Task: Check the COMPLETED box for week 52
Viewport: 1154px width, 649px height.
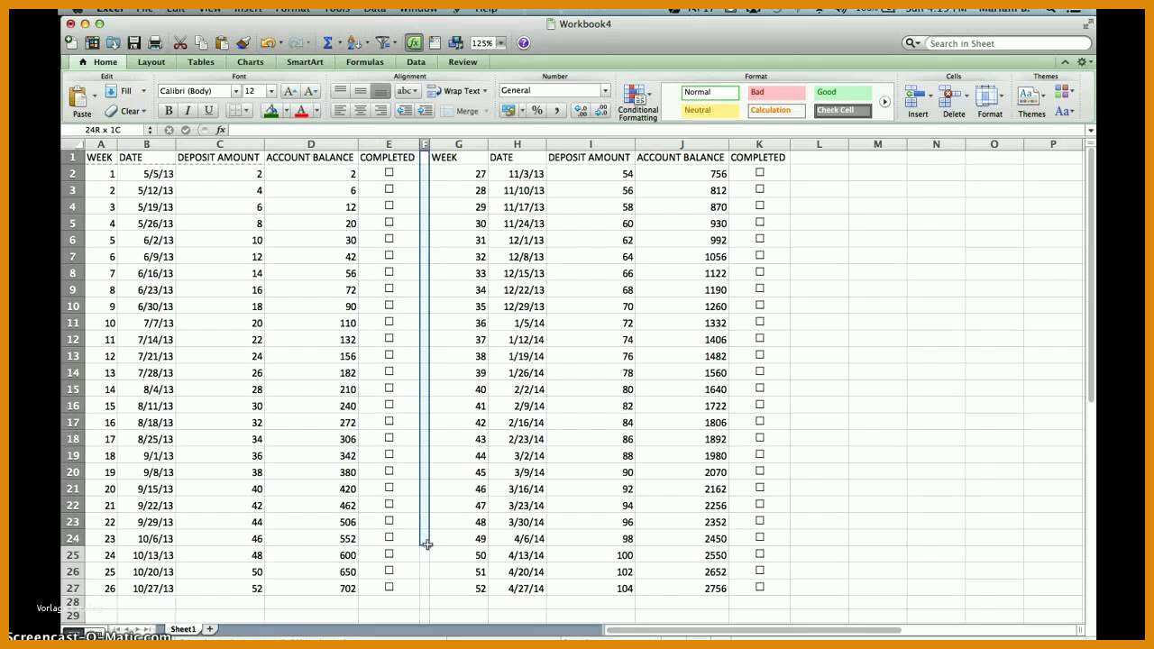Action: coord(760,587)
